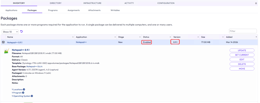Screen dimensions: 260x103
Task: Sort by Added column descending arrow
Action: pyautogui.click(x=256, y=37)
